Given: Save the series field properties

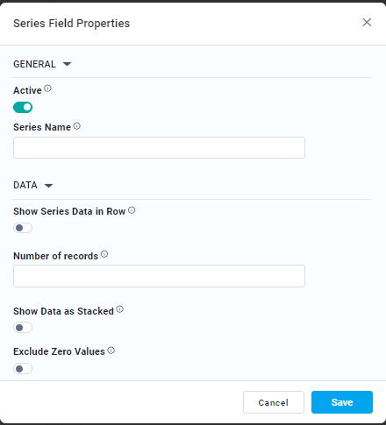Looking at the screenshot, I should click(x=342, y=402).
